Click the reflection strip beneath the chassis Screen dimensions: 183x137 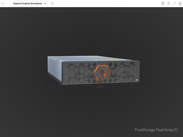(100, 86)
